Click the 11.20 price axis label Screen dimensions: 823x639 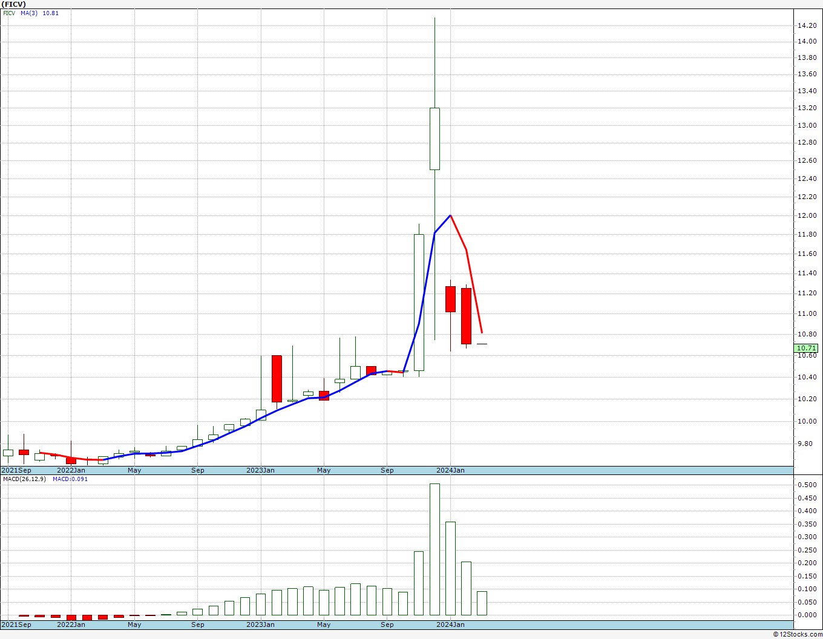coord(807,293)
